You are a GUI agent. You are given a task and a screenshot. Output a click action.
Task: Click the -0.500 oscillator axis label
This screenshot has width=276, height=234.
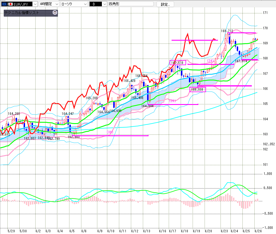pyautogui.click(x=267, y=214)
